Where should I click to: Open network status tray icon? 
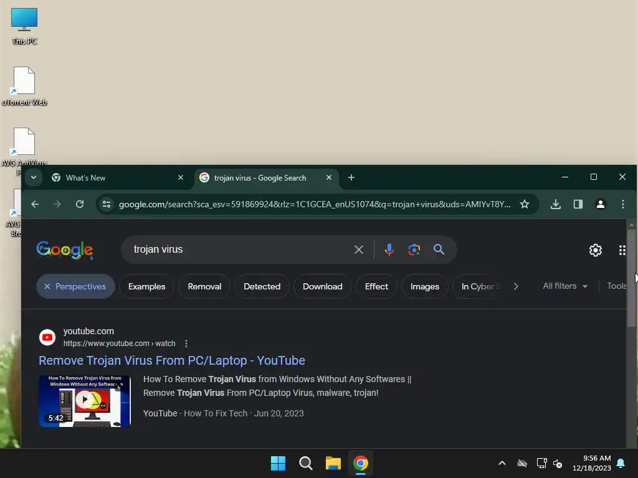point(541,463)
